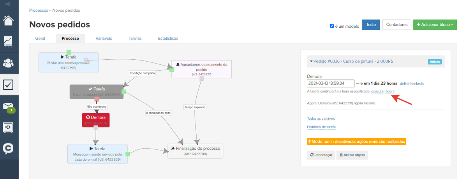The image size is (467, 179).
Task: Click the 'executar agora' link
Action: click(x=382, y=91)
